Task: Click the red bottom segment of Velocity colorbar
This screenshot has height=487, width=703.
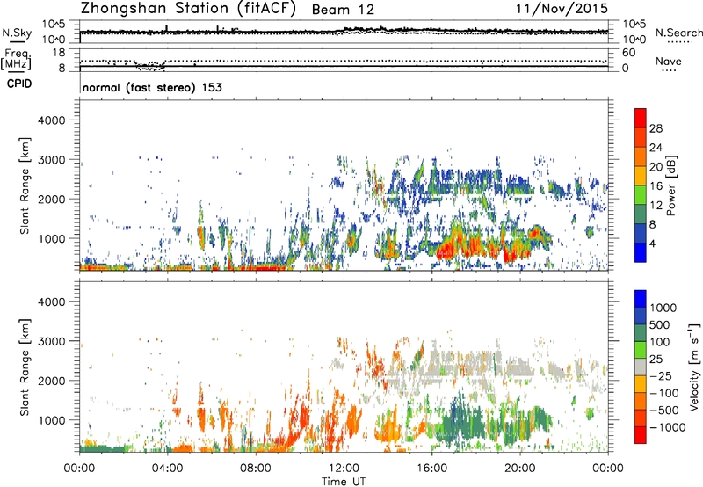Action: 641,435
